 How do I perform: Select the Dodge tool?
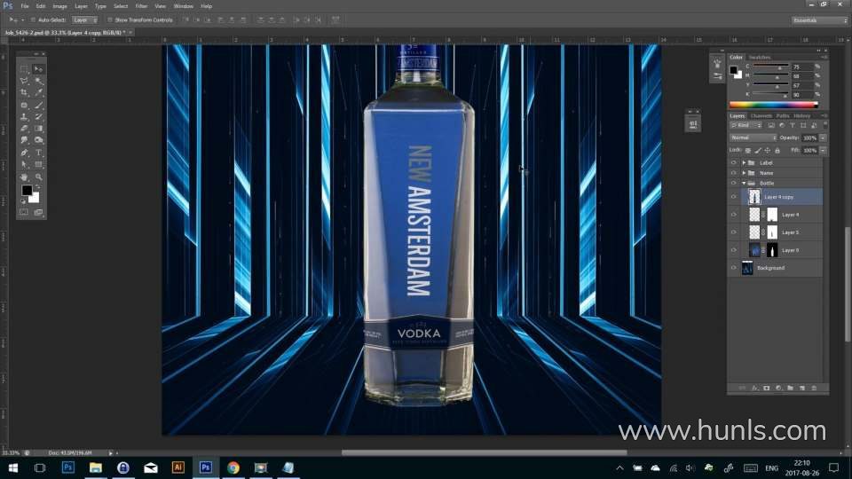pyautogui.click(x=38, y=140)
